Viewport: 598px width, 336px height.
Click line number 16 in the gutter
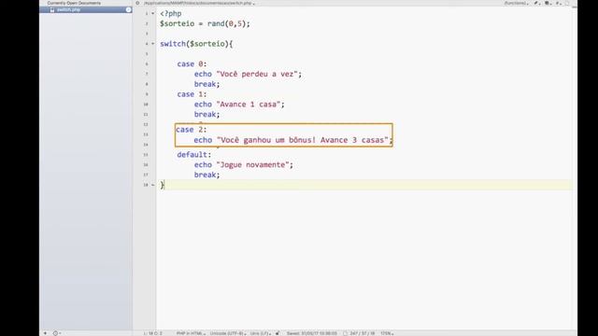[146, 165]
